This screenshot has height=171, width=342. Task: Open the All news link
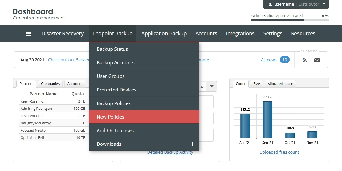(x=269, y=60)
